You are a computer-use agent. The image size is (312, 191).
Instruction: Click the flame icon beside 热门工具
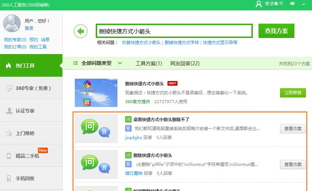[x=8, y=65]
